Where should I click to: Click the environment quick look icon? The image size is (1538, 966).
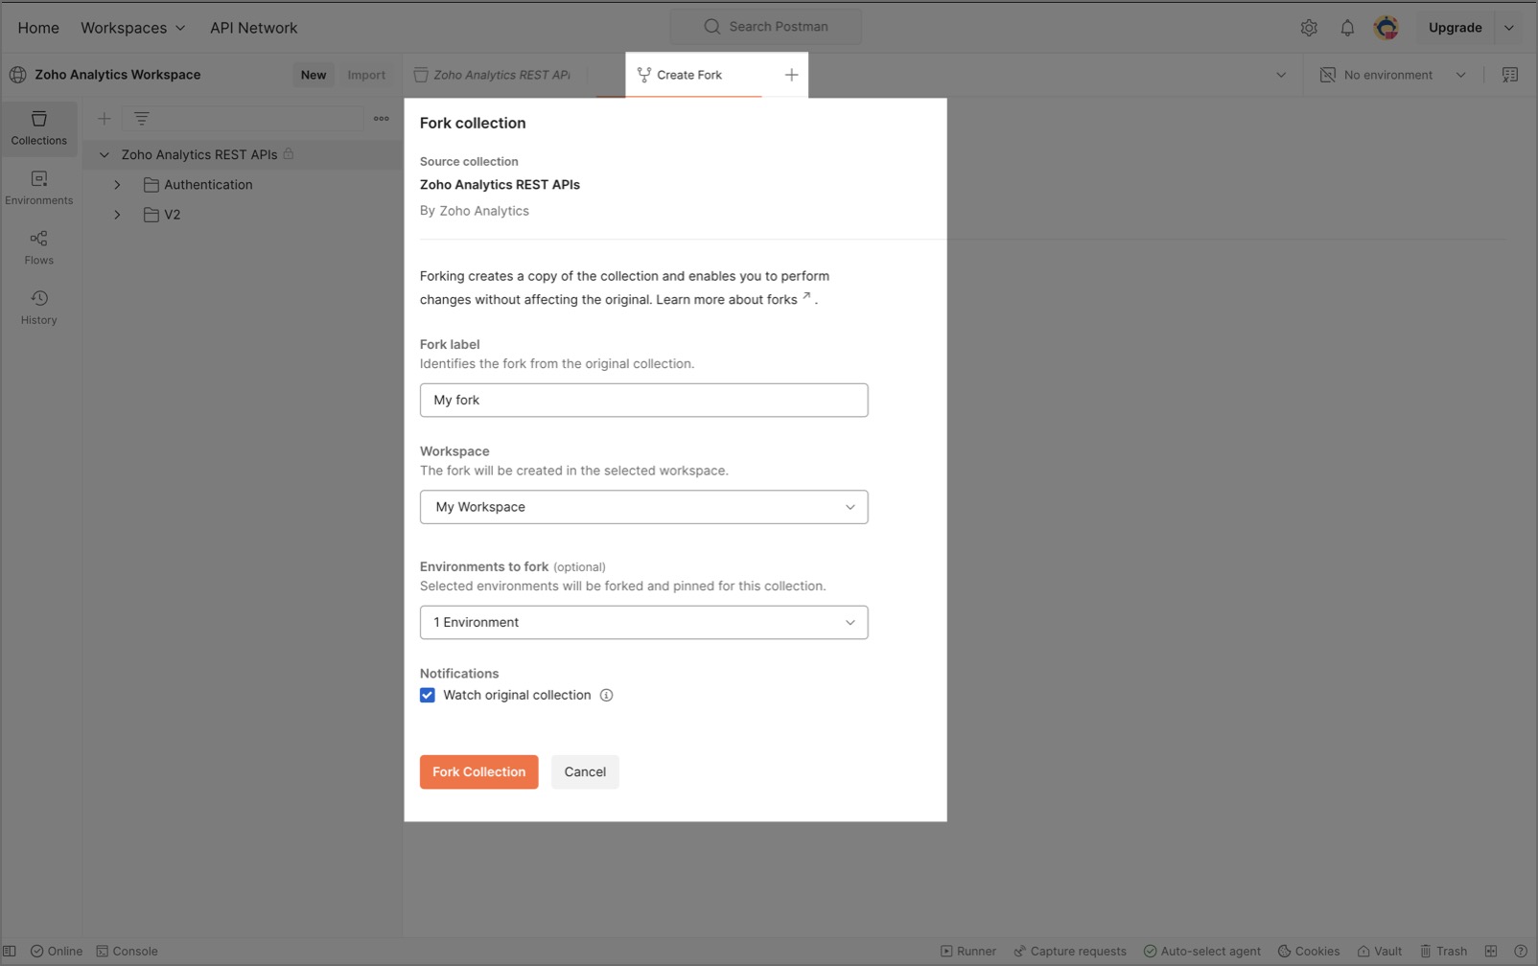(1510, 75)
